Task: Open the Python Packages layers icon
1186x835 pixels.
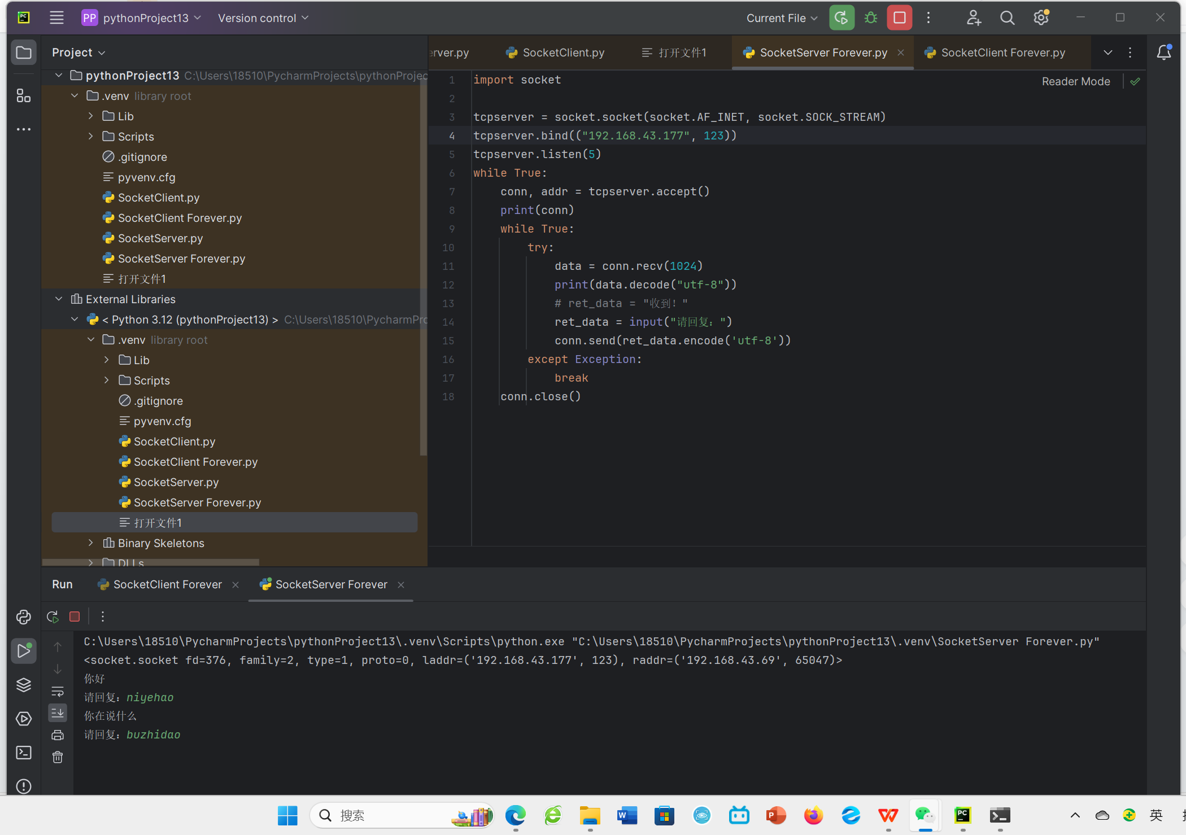Action: click(x=24, y=685)
